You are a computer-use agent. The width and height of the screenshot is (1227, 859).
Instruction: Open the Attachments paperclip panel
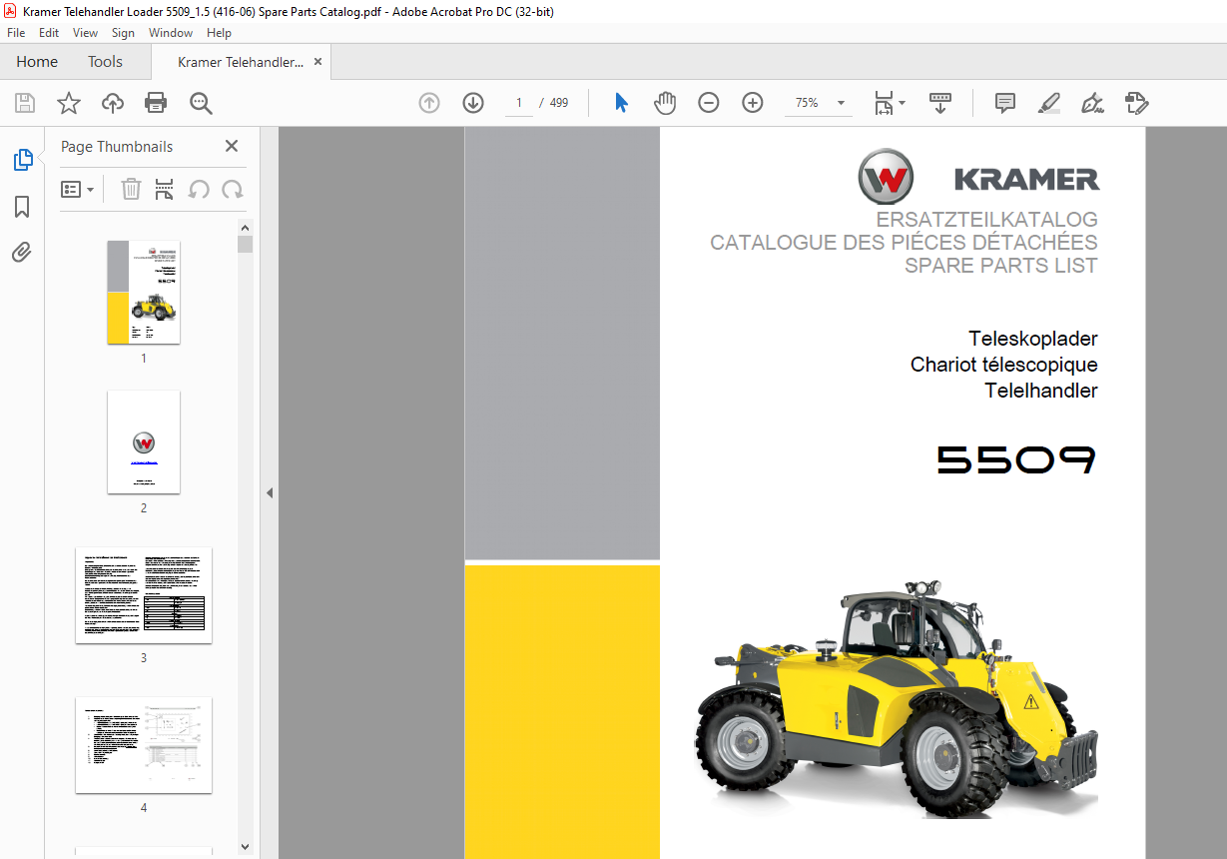click(22, 253)
